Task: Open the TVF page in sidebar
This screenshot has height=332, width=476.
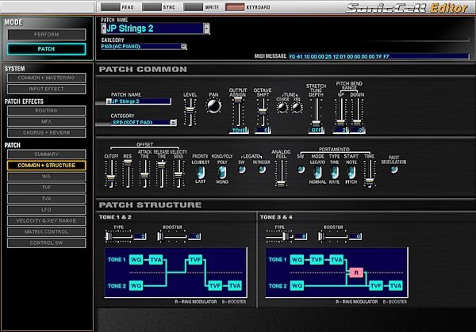Action: click(x=47, y=188)
